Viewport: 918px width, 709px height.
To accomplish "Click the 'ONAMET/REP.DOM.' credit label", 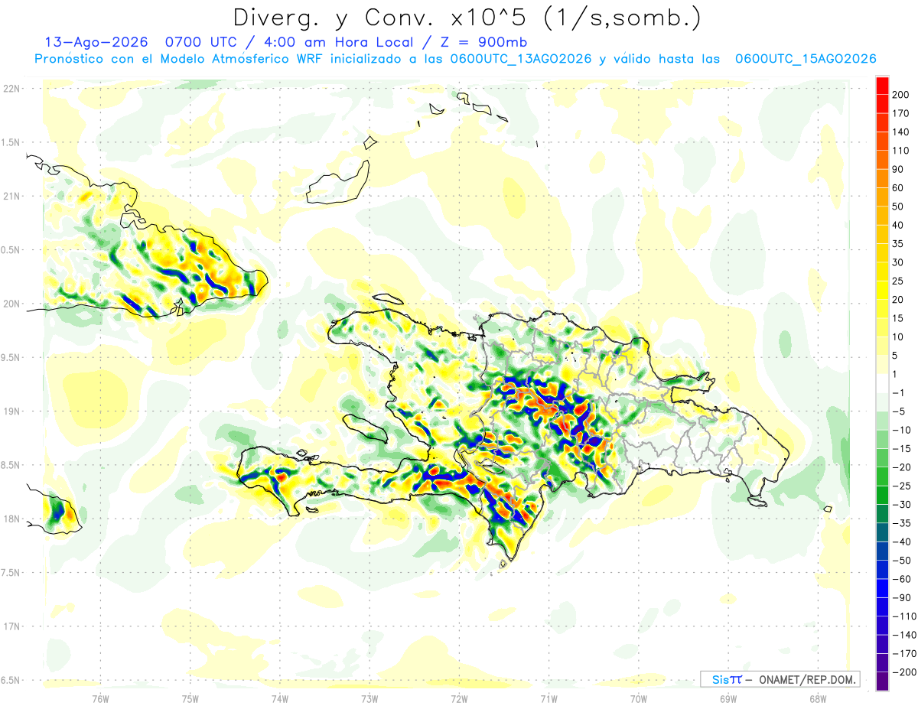I will [807, 679].
